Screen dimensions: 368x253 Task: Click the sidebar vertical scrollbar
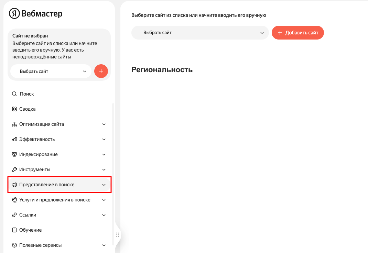[x=113, y=174]
